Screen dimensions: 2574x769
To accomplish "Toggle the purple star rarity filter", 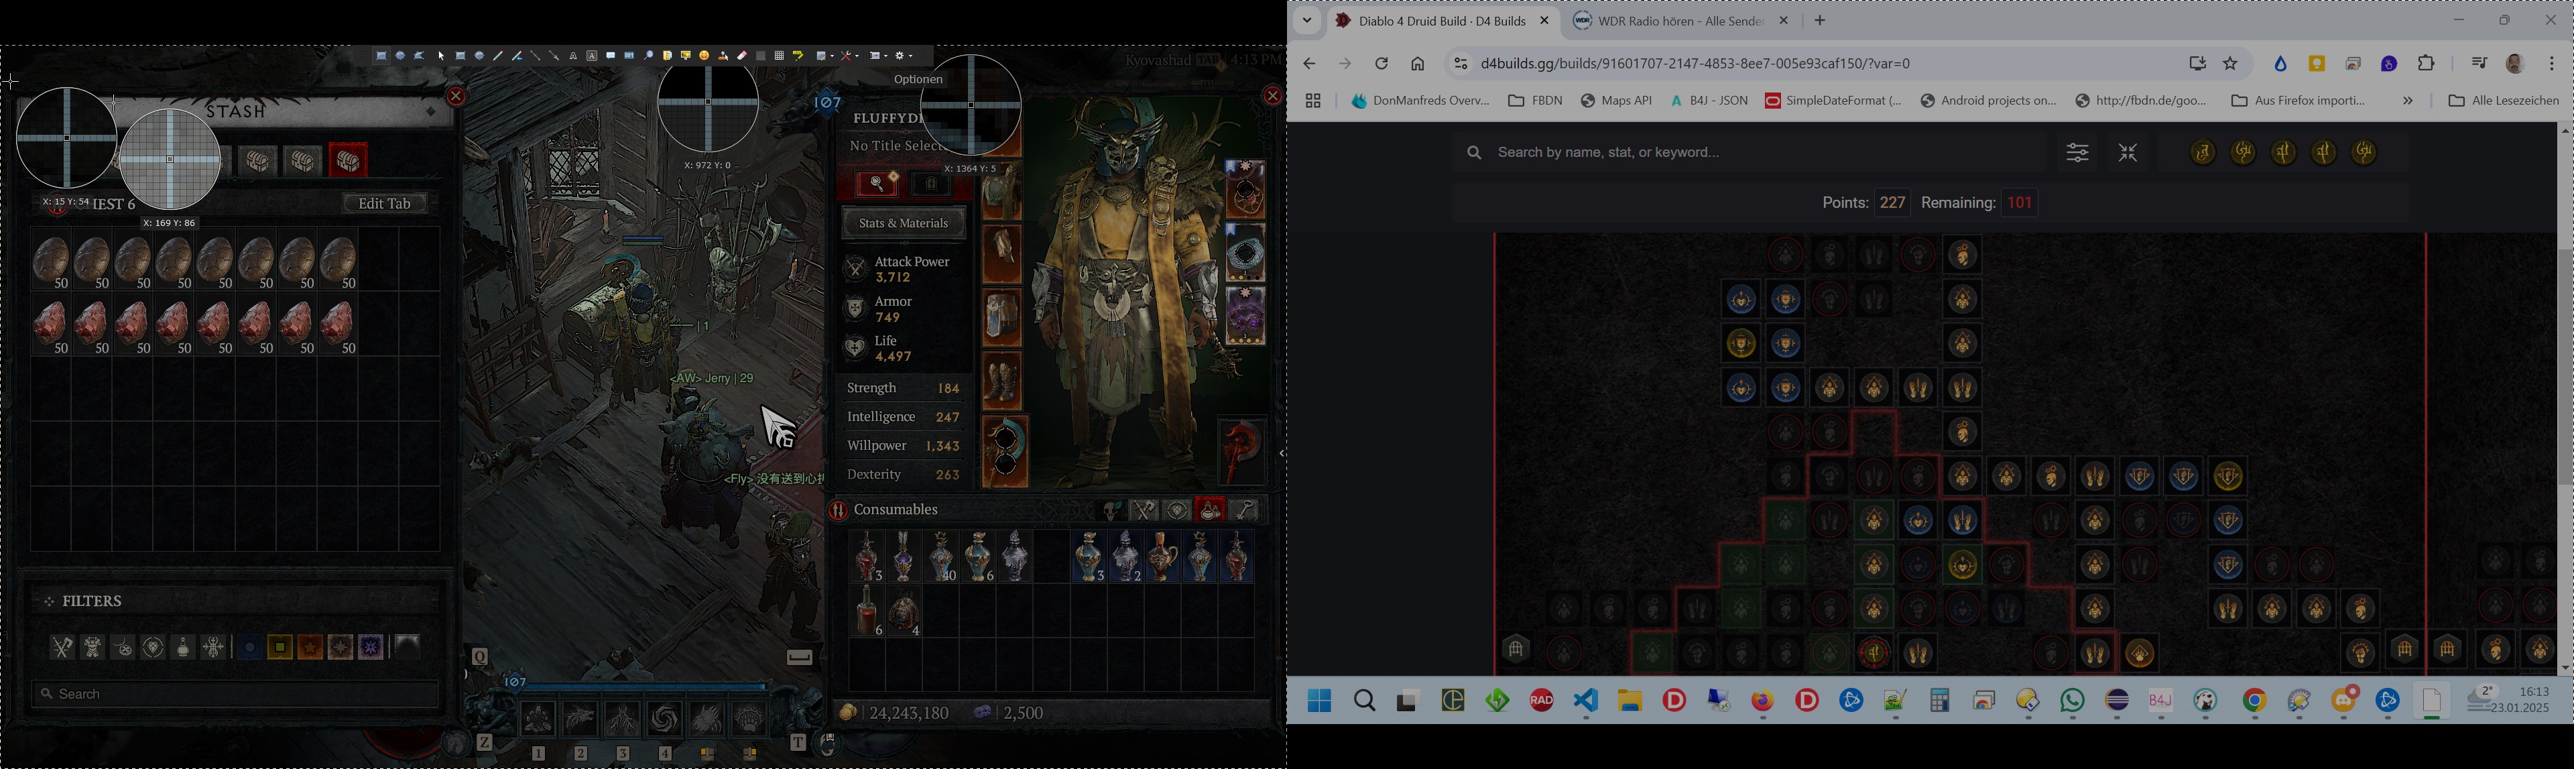I will [x=371, y=648].
